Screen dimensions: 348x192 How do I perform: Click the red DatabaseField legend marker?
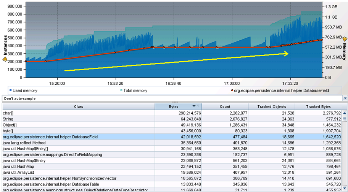[x=232, y=91]
